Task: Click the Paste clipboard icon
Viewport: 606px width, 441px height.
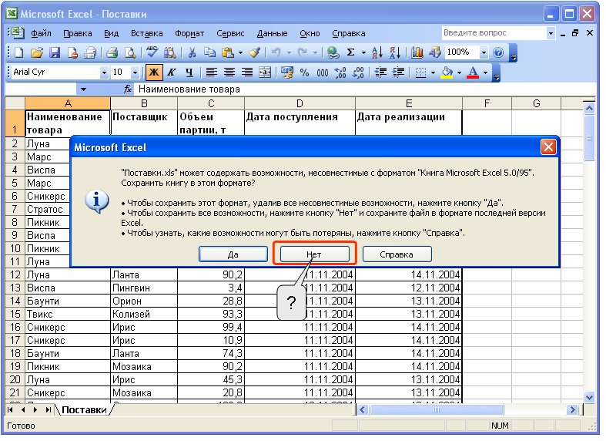Action: [x=228, y=52]
